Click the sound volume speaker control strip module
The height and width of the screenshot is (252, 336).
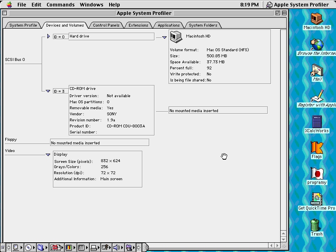118,248
